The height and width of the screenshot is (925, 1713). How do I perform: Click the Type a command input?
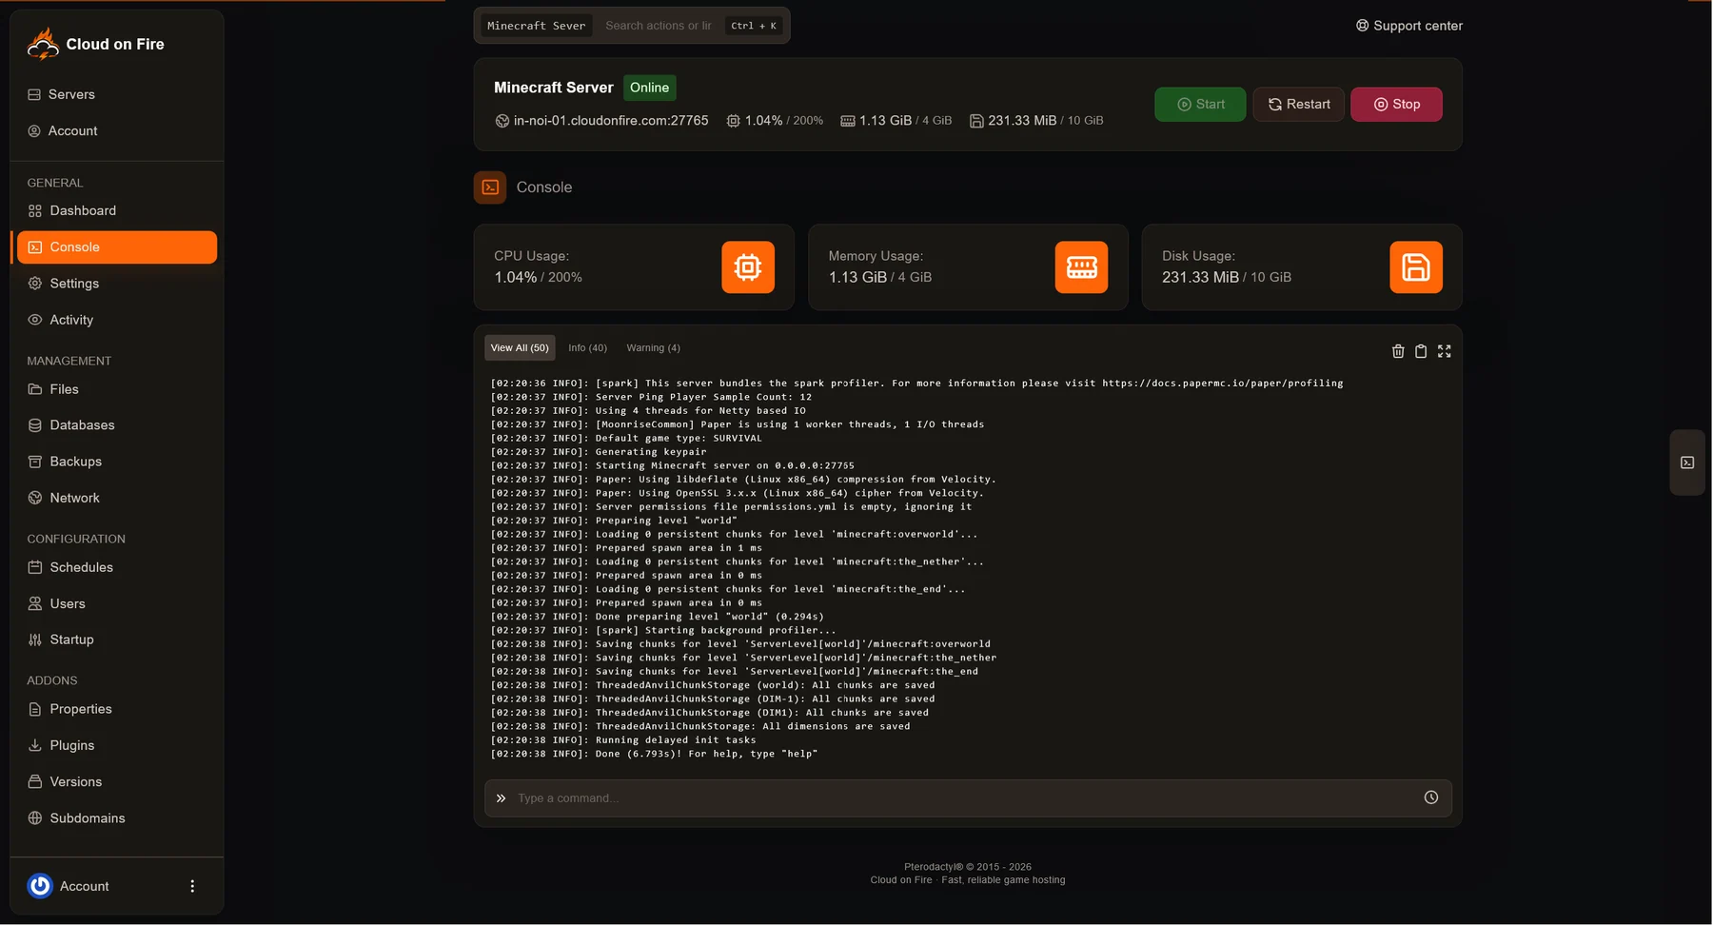966,798
